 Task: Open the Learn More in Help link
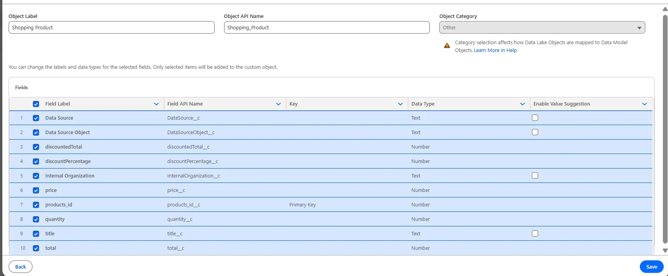tap(495, 50)
